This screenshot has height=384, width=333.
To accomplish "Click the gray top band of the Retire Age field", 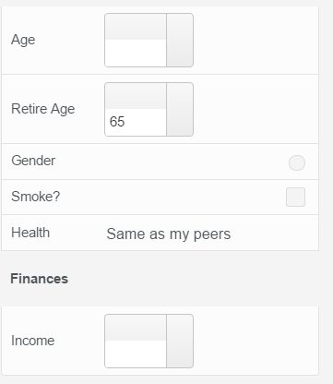I will click(136, 96).
